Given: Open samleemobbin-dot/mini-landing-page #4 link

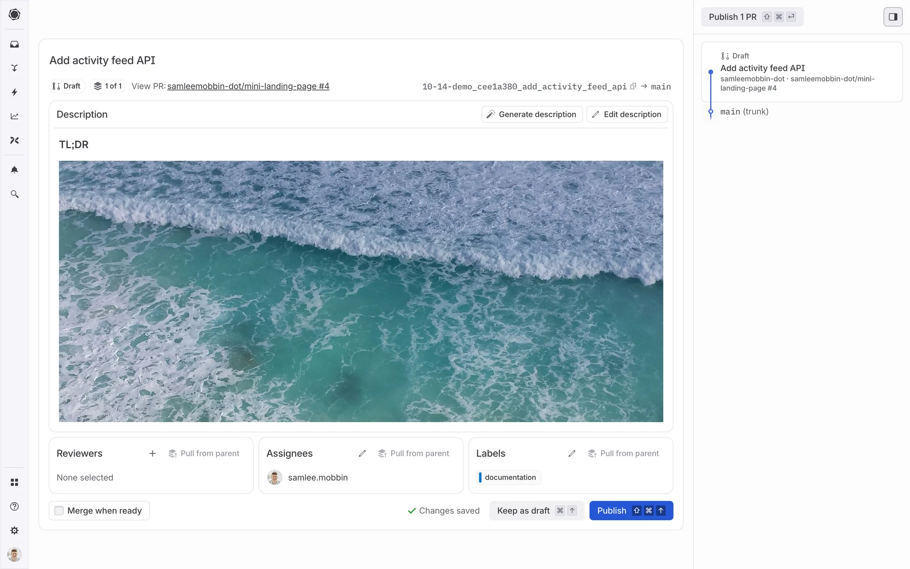Looking at the screenshot, I should click(248, 86).
